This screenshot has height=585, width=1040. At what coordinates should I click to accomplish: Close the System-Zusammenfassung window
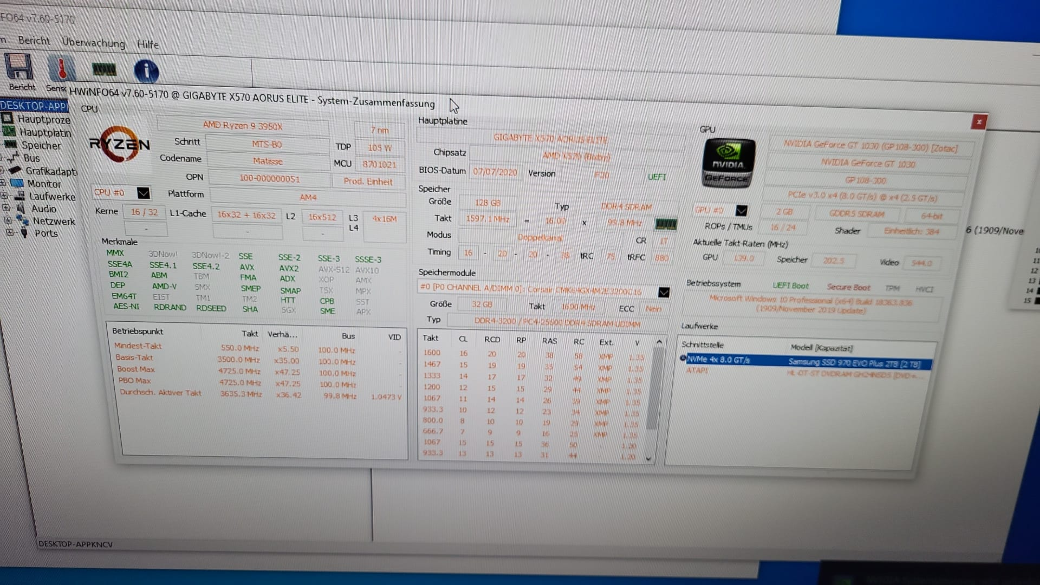[x=978, y=122]
